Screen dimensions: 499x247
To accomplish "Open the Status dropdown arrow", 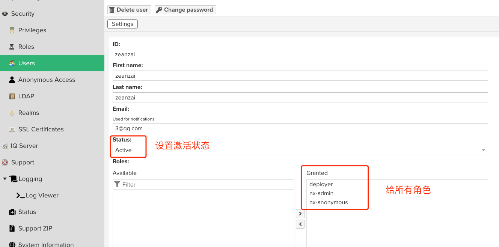I will tap(483, 150).
